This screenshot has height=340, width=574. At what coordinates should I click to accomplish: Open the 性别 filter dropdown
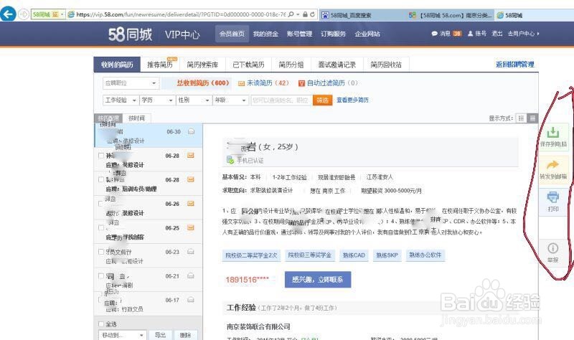pyautogui.click(x=193, y=100)
